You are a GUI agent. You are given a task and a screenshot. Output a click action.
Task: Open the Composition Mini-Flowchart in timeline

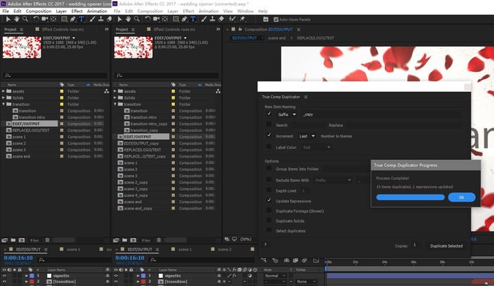[263, 260]
